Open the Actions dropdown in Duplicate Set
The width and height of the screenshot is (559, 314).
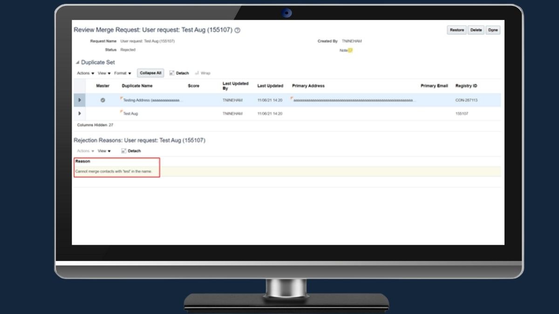tap(84, 73)
